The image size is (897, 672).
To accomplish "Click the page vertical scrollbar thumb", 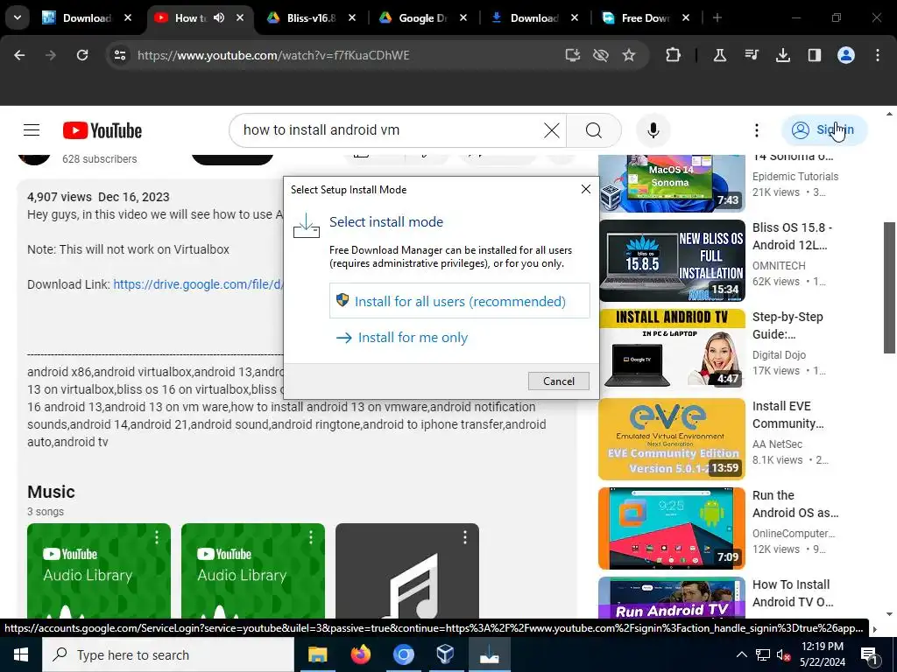I will (x=889, y=287).
